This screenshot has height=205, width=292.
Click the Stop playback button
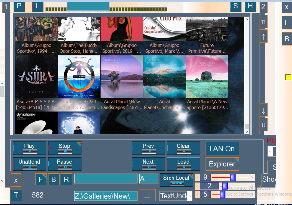[65, 148]
